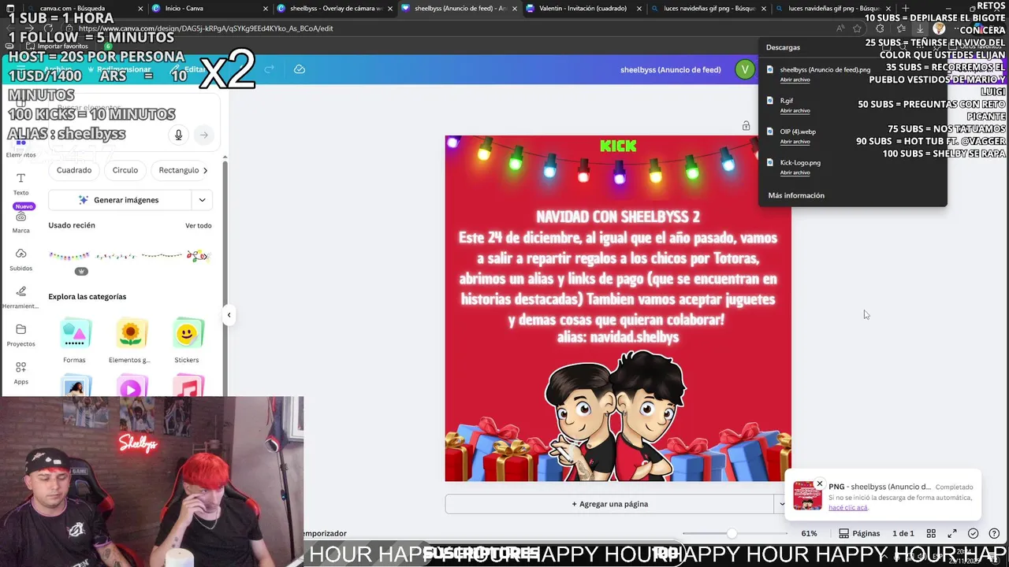Click the design title sheelbyss (Anuncio de feed)
Screen dimensions: 1009x567
pyautogui.click(x=671, y=69)
